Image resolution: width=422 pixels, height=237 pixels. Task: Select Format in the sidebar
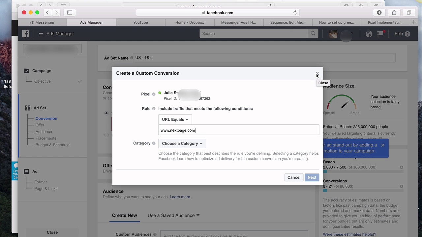pyautogui.click(x=41, y=182)
